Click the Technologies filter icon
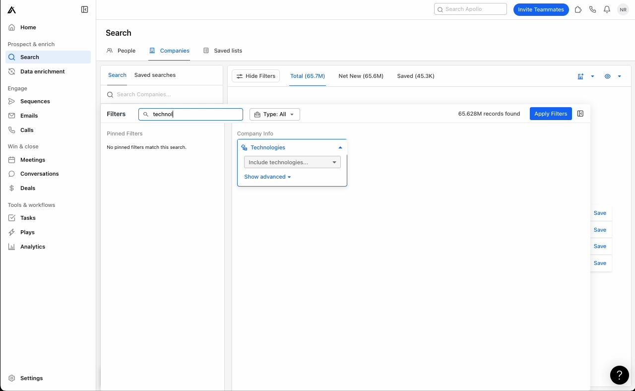 [x=244, y=147]
